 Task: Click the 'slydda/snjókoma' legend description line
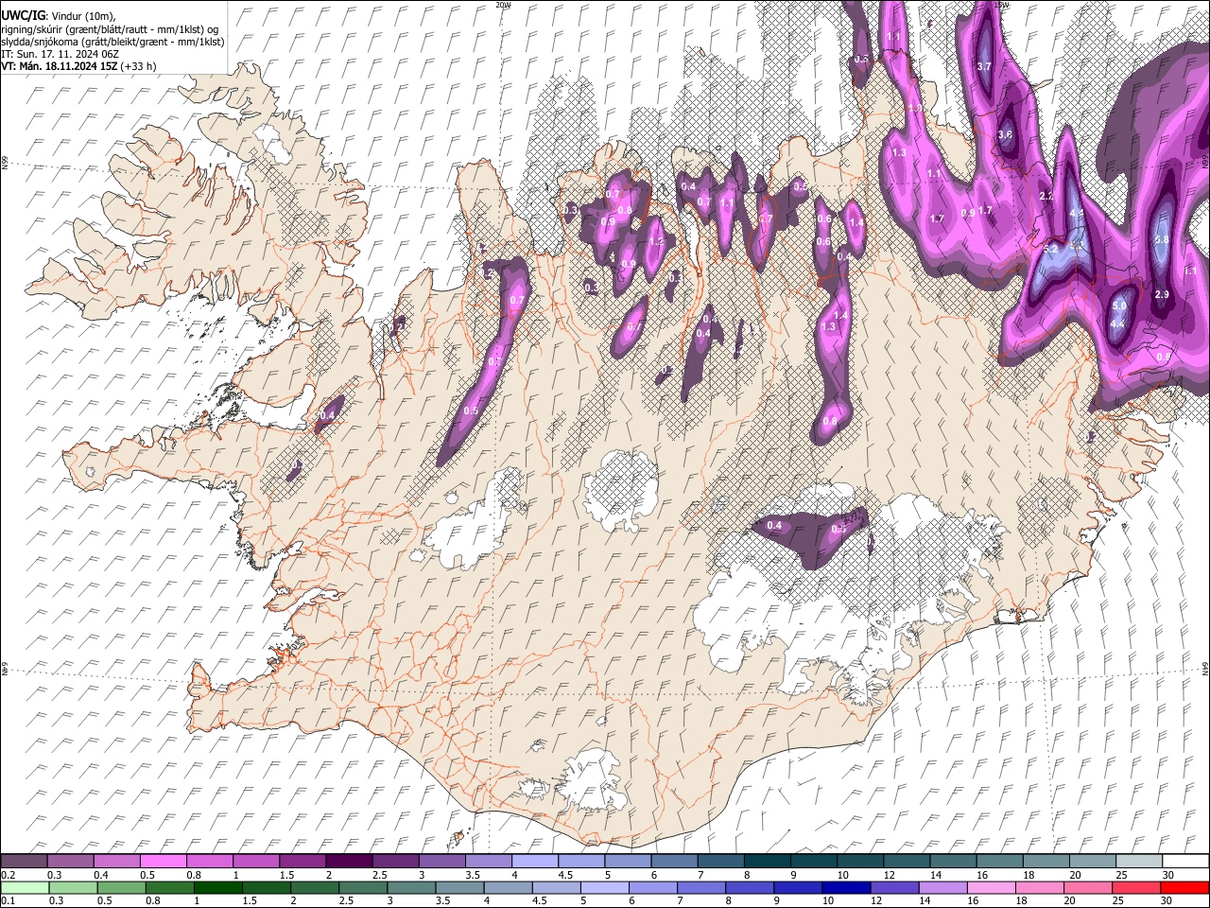coord(112,42)
